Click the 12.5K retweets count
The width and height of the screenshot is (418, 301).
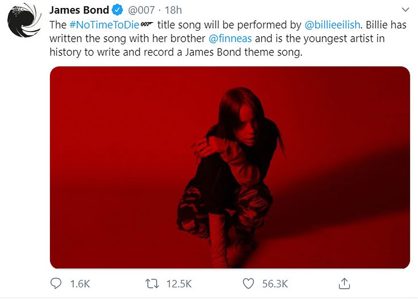pos(179,284)
